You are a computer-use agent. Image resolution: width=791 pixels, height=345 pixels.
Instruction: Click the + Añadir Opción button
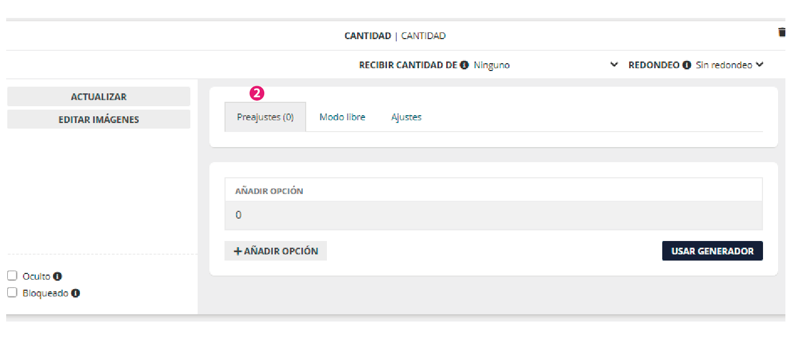point(275,251)
